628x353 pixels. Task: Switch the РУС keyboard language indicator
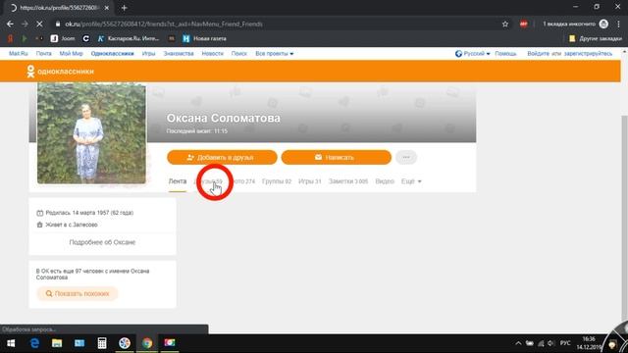click(x=565, y=343)
